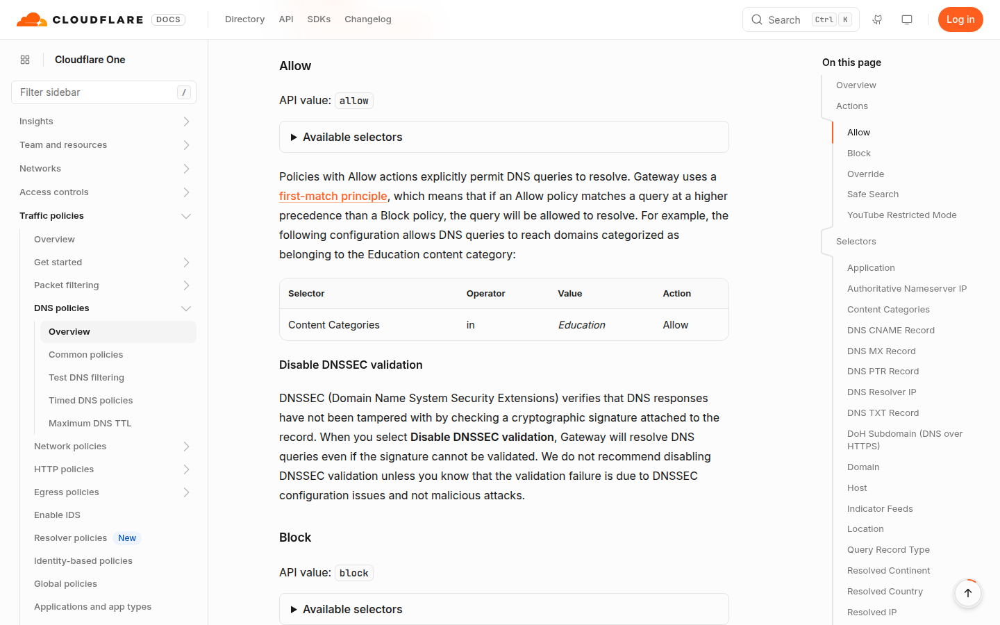Image resolution: width=1000 pixels, height=625 pixels.
Task: Expand Packet filtering chevron
Action: (x=186, y=285)
